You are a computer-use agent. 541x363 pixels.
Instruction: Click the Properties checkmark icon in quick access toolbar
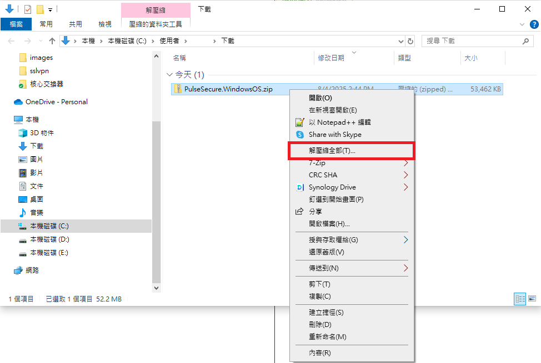tap(28, 9)
